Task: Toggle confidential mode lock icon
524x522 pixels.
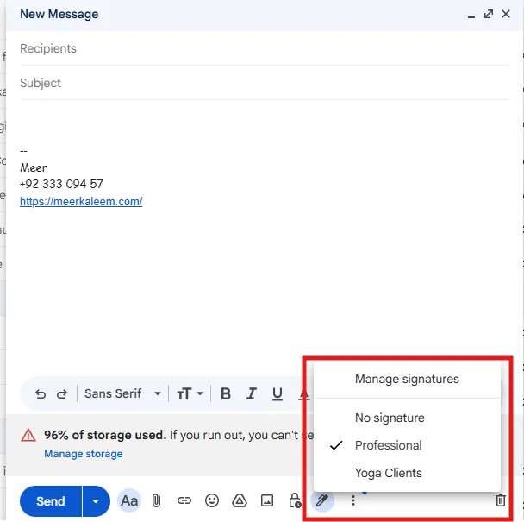Action: tap(295, 500)
